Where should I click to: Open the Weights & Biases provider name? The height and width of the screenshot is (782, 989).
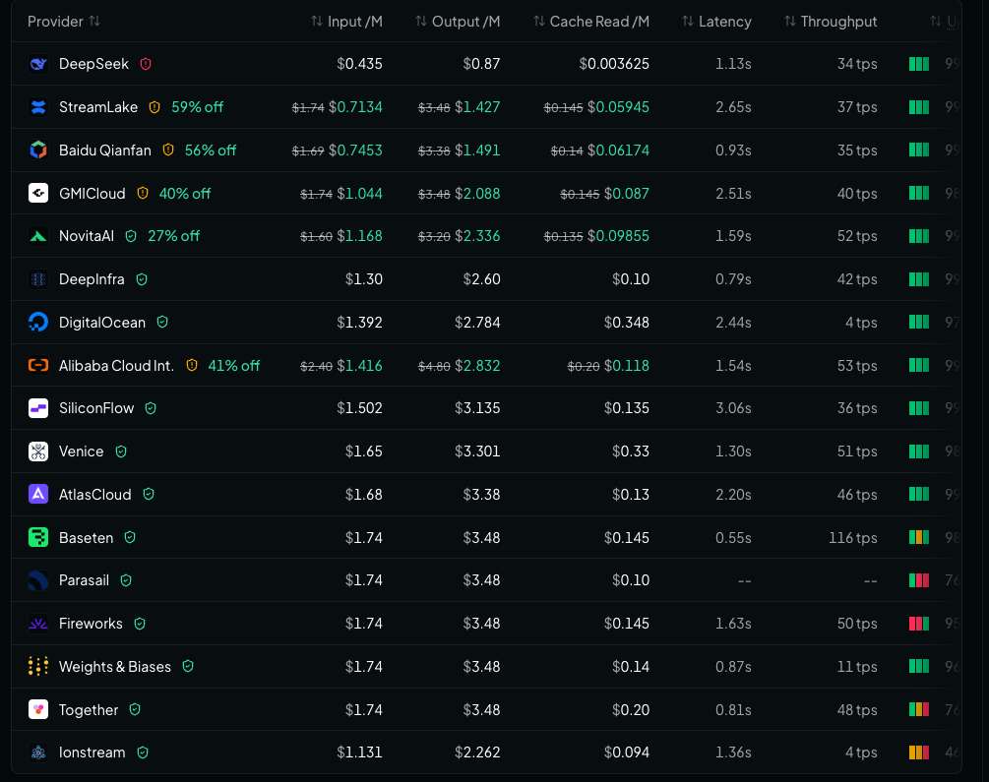115,667
